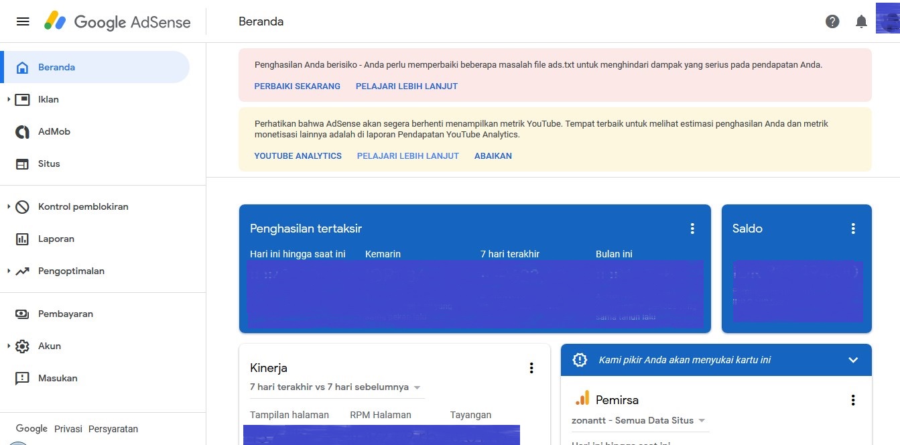The image size is (900, 445).
Task: Click the Beranda home icon
Action: point(22,67)
